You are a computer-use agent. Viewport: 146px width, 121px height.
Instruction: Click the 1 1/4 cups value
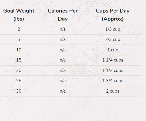(113, 60)
